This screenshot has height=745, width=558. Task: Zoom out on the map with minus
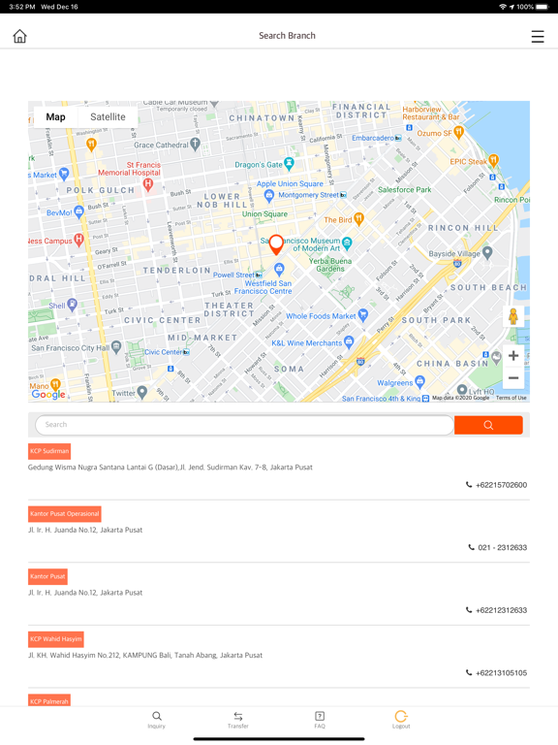click(513, 377)
